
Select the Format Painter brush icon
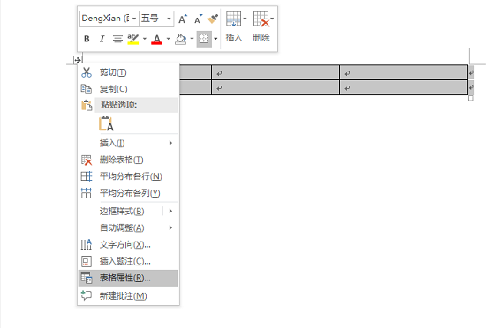click(x=213, y=19)
